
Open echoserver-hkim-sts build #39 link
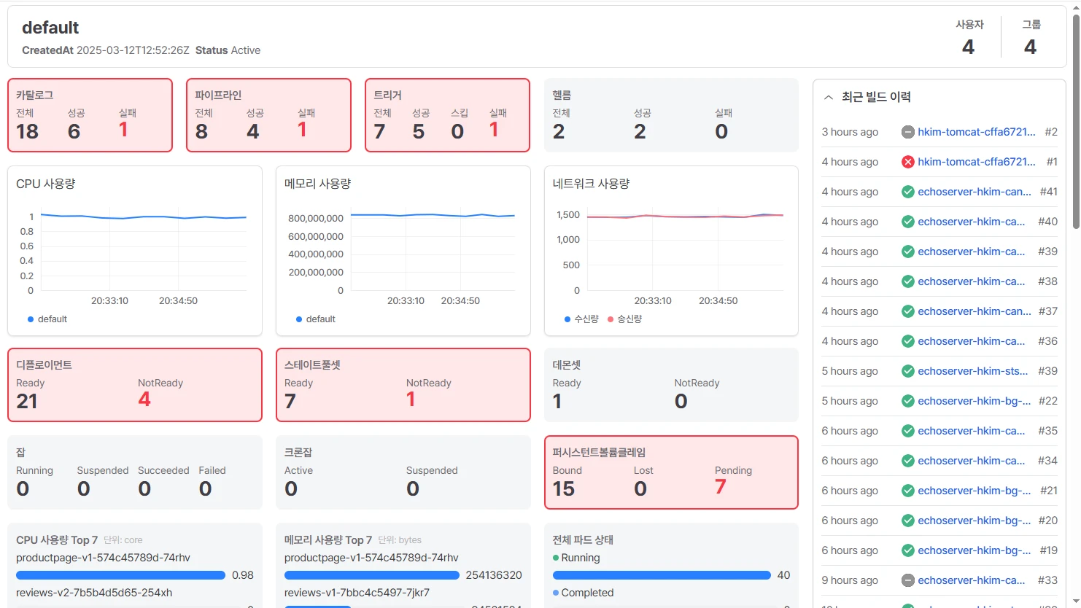pos(973,371)
